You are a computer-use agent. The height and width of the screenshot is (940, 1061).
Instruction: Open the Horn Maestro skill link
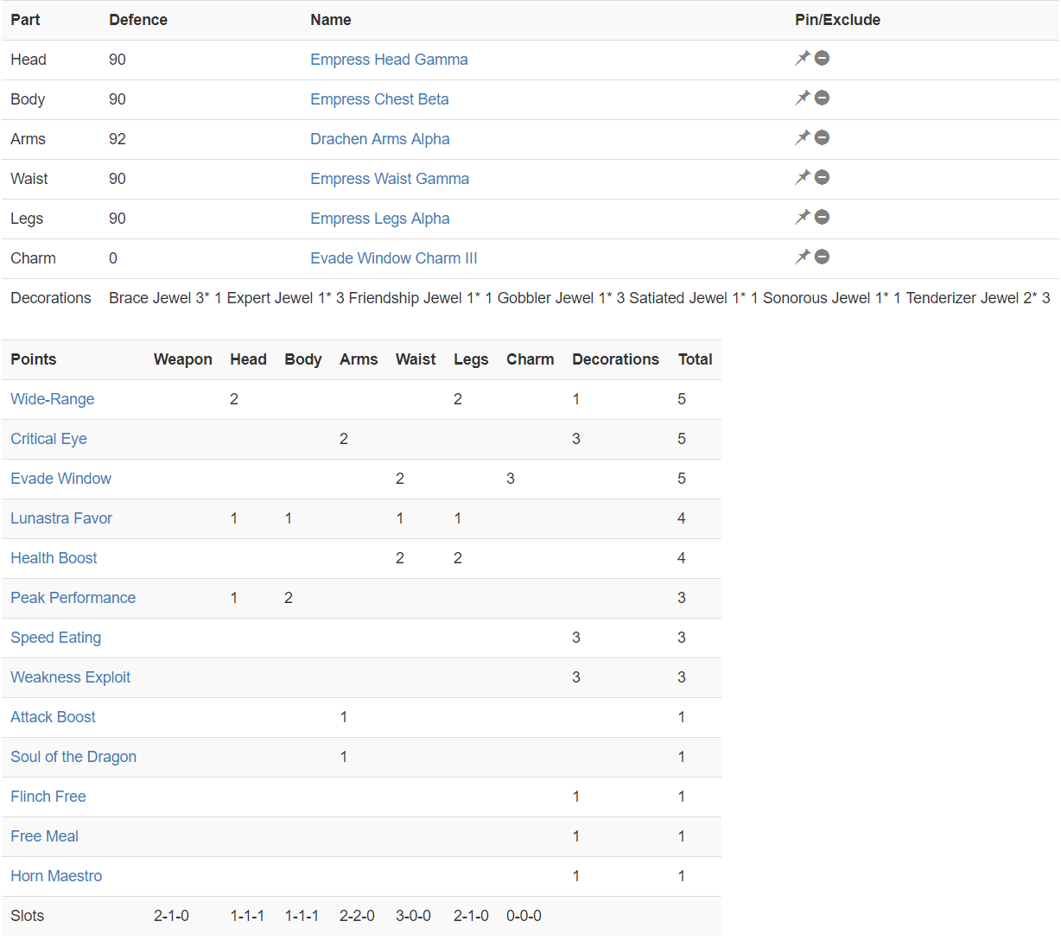pyautogui.click(x=56, y=876)
